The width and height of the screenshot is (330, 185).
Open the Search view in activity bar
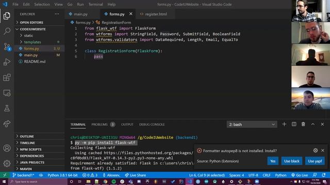tap(7, 31)
